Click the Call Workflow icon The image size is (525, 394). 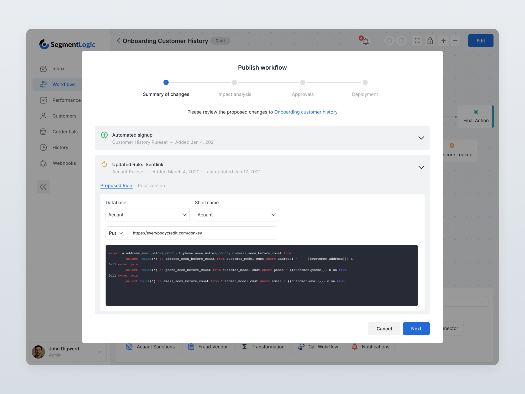pos(301,347)
